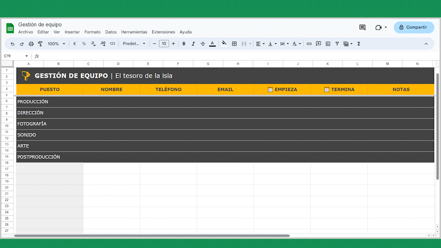Undo the last action
441x248 pixels.
click(x=13, y=44)
